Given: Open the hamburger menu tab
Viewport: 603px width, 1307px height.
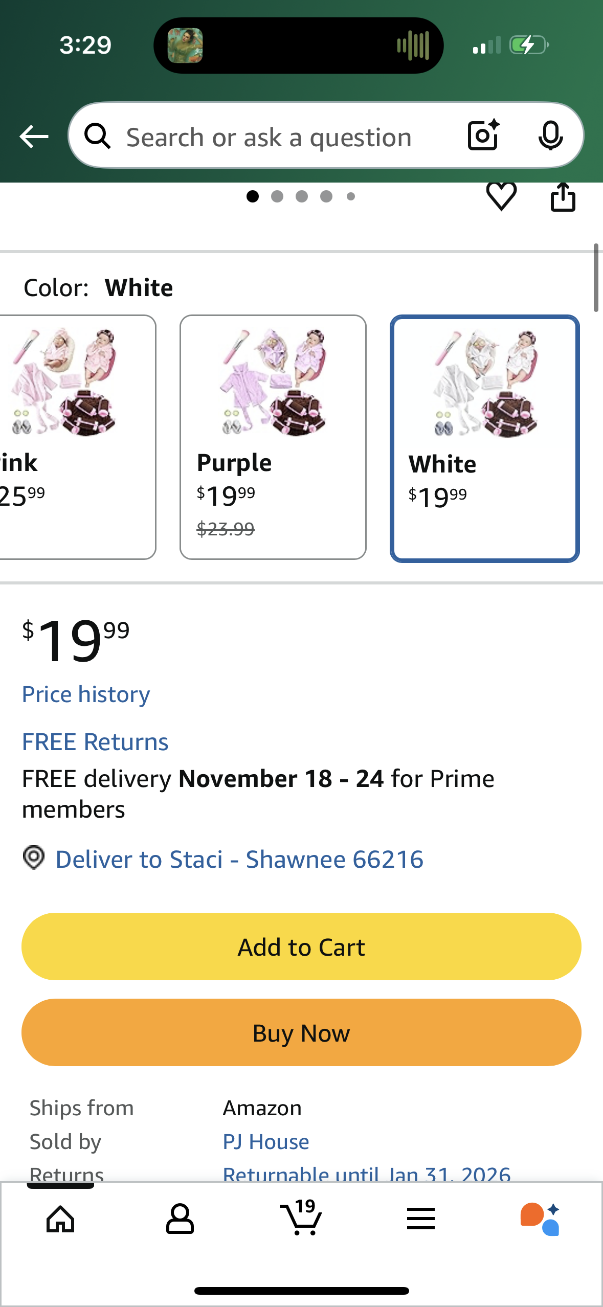Looking at the screenshot, I should 421,1219.
